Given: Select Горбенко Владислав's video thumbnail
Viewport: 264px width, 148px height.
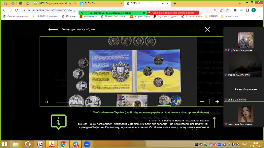Looking at the screenshot, I should [246, 40].
